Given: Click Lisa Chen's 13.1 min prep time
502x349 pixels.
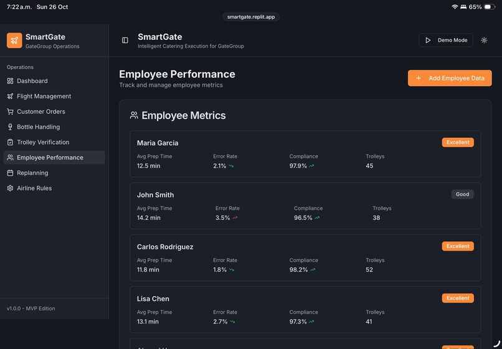Looking at the screenshot, I should pyautogui.click(x=148, y=322).
